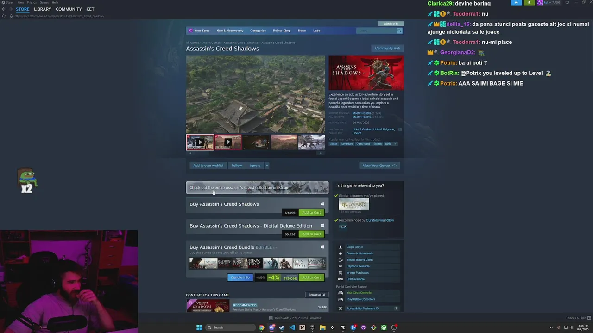Click the Xbox Controller gamepad icon
This screenshot has height=333, width=593.
click(341, 293)
